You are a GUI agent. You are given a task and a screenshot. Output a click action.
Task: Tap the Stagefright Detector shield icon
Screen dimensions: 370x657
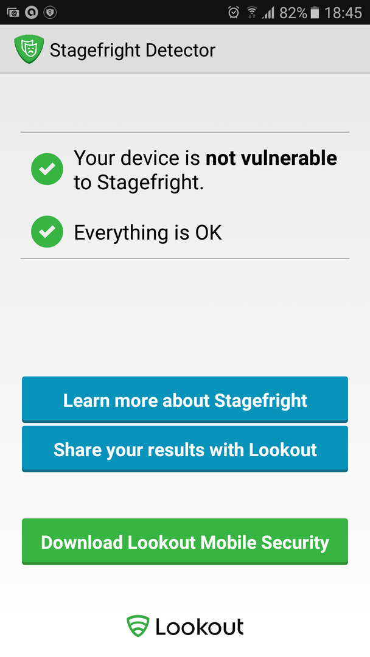(29, 49)
